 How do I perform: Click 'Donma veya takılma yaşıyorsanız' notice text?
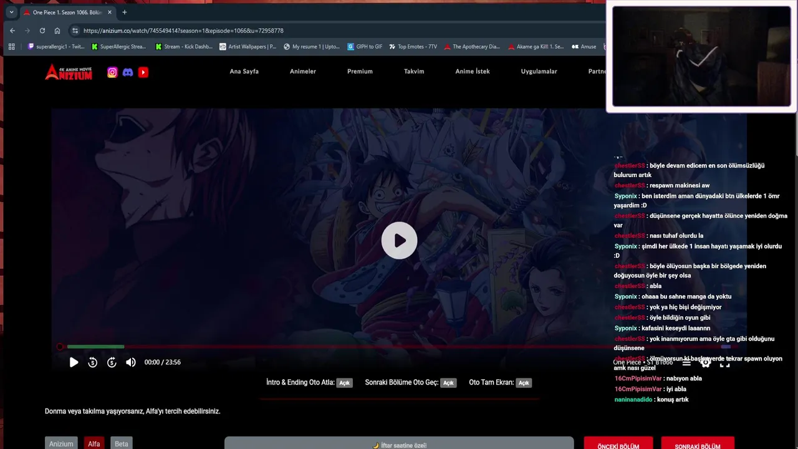tap(132, 412)
